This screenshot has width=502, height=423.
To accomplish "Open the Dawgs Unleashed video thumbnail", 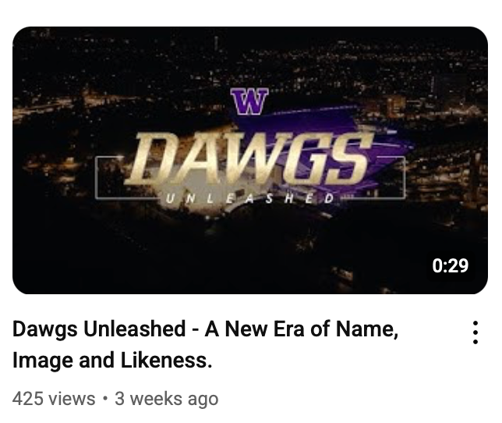I will (x=250, y=160).
